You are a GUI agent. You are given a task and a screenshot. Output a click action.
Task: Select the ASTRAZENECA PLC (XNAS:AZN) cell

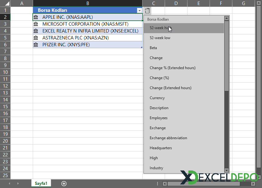[x=88, y=38]
